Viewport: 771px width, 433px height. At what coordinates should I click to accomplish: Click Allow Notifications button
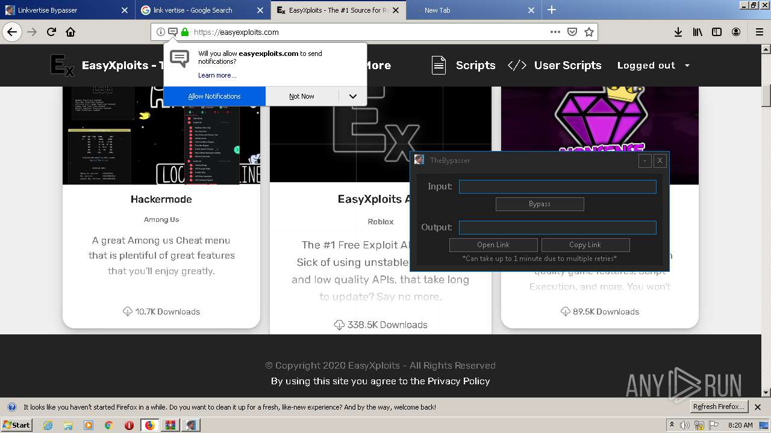[214, 96]
